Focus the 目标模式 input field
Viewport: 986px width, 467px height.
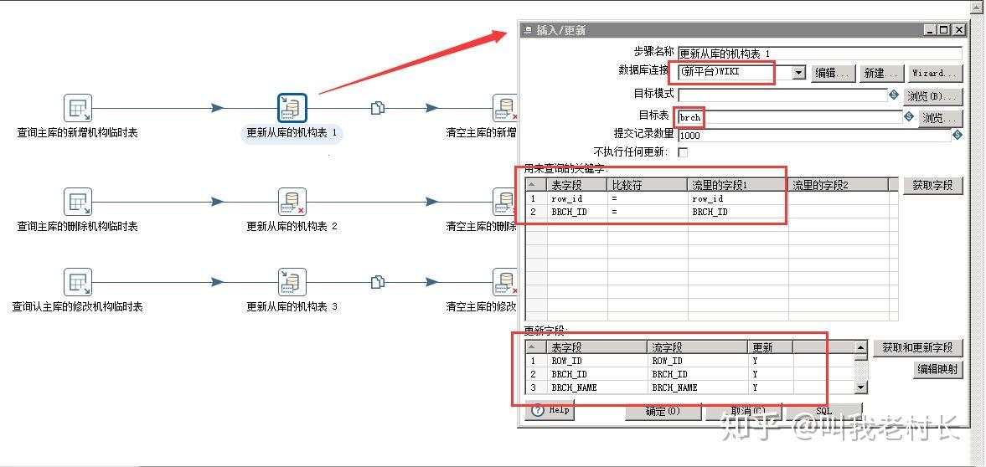[x=782, y=95]
